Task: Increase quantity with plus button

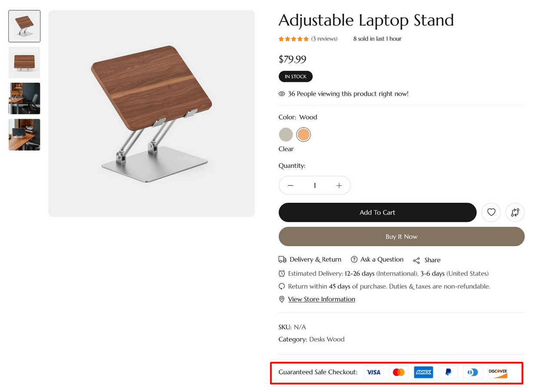Action: (339, 185)
